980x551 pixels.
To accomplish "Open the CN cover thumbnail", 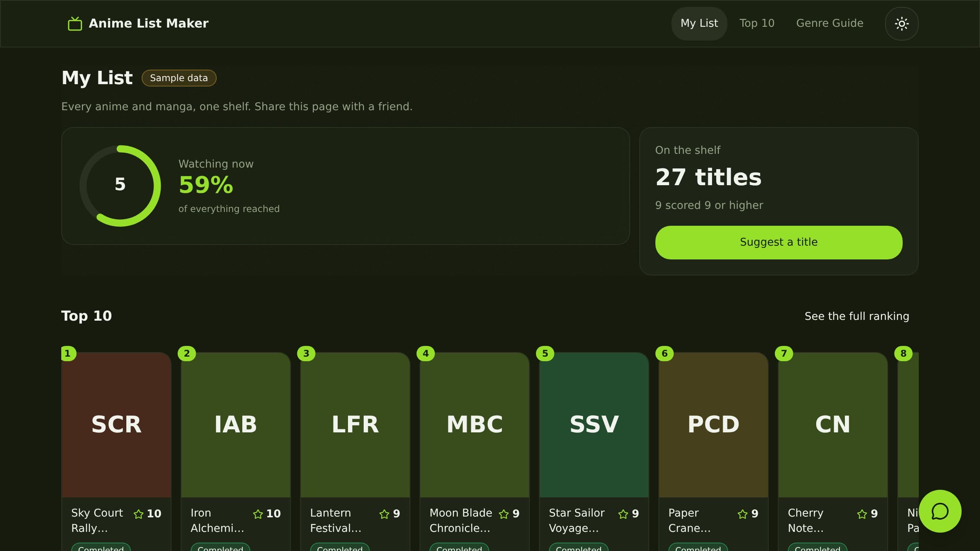I will coord(833,425).
